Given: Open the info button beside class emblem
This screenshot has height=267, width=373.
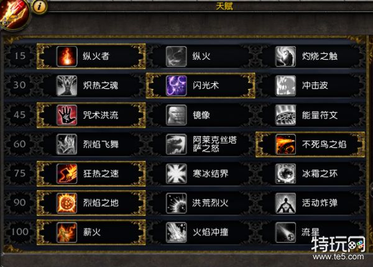Looking at the screenshot, I should pos(39,6).
